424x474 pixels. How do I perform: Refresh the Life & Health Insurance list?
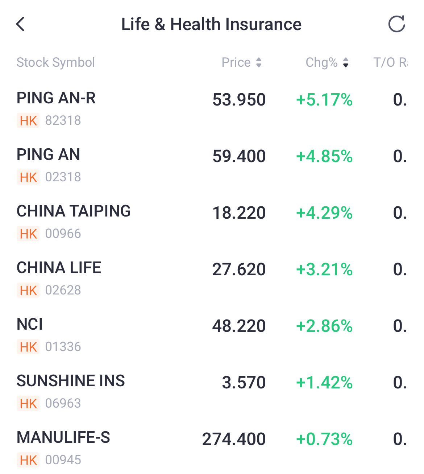[x=396, y=24]
